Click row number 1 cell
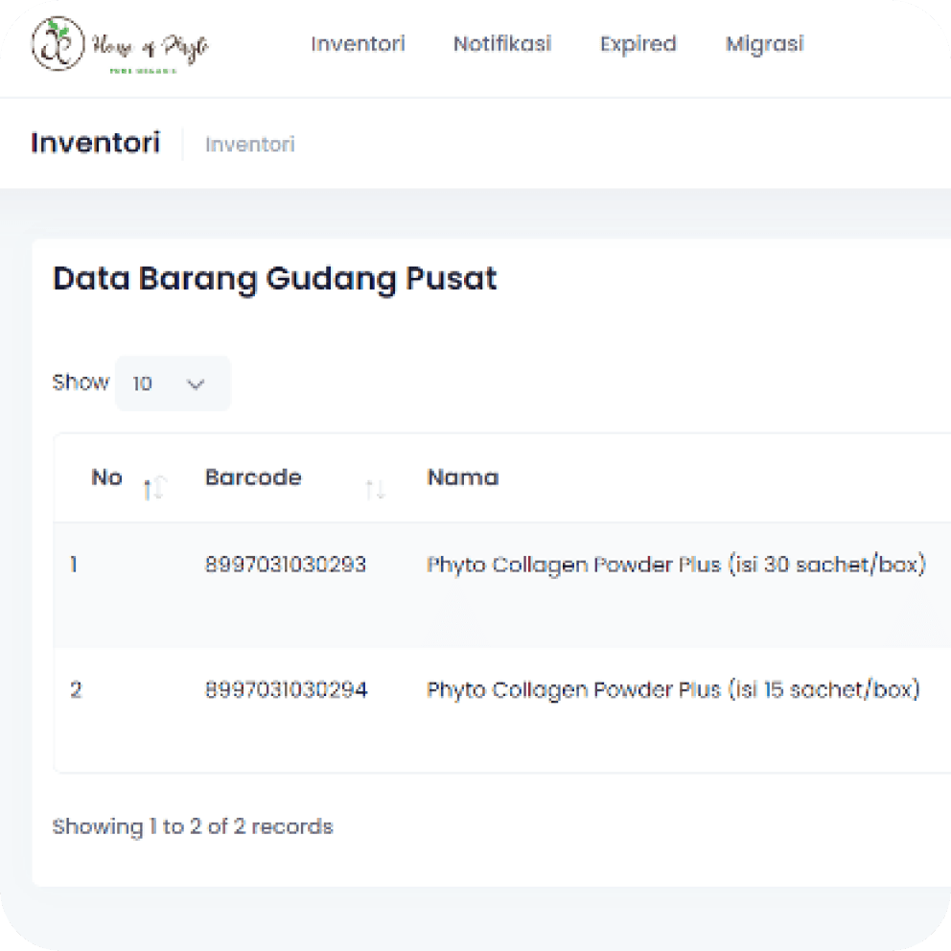 tap(74, 565)
